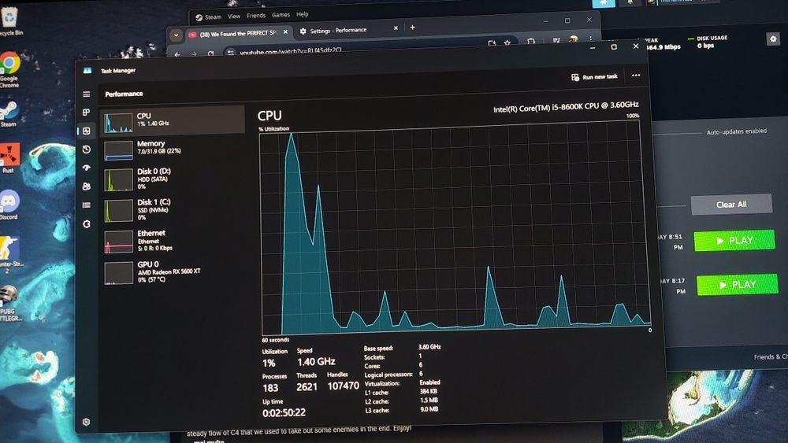
Task: Open Users page icon in Task Manager
Action: pyautogui.click(x=87, y=186)
